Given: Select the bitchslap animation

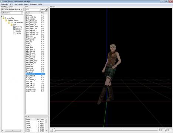Looking at the screenshot, I should click(35, 15).
